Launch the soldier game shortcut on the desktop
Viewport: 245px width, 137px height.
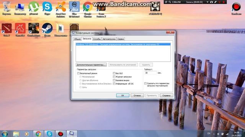coord(34,30)
